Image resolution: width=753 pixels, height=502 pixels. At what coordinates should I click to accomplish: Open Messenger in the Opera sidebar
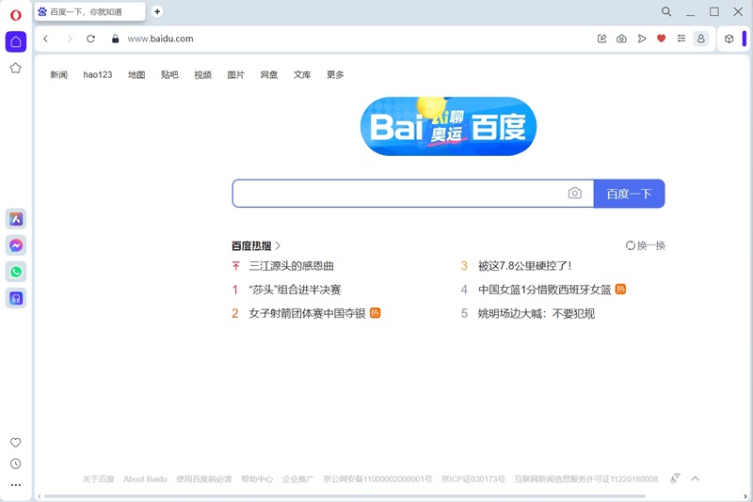[x=16, y=245]
